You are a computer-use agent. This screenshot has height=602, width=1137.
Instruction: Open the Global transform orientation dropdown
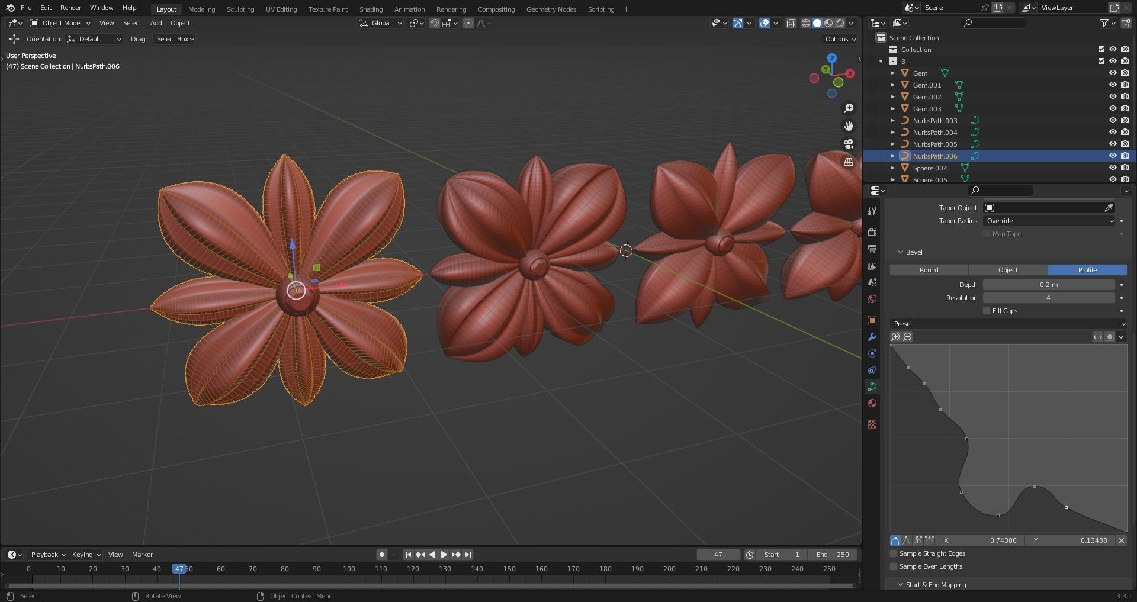tap(381, 23)
